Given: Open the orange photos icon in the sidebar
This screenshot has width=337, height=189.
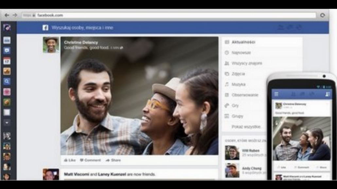Looking at the screenshot, I should (7, 71).
